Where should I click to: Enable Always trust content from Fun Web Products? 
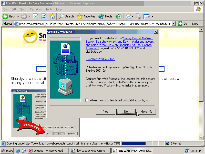pyautogui.click(x=87, y=100)
